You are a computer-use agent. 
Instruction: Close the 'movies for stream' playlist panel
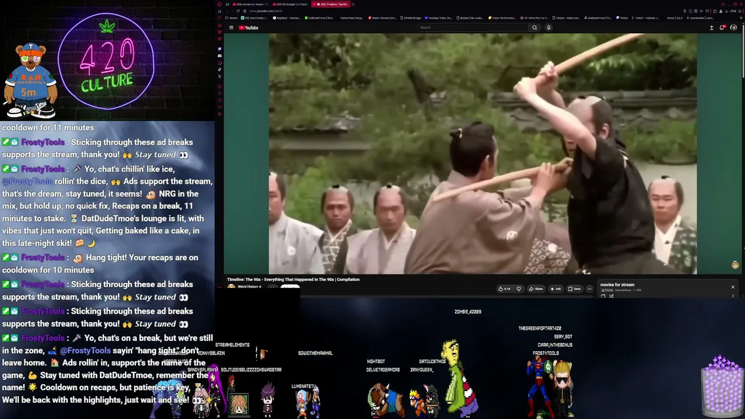[733, 287]
